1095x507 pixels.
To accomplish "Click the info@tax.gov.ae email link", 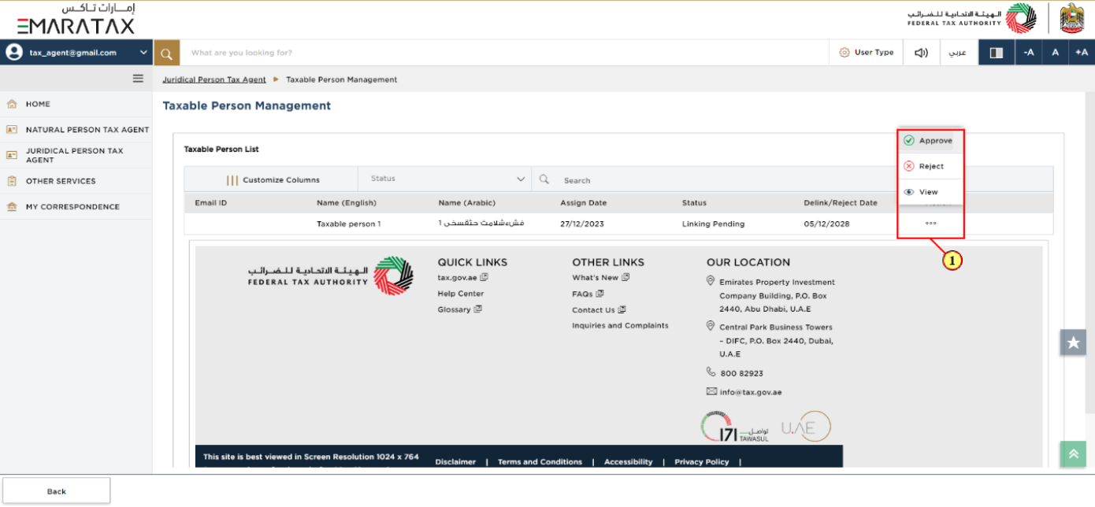I will pos(751,392).
